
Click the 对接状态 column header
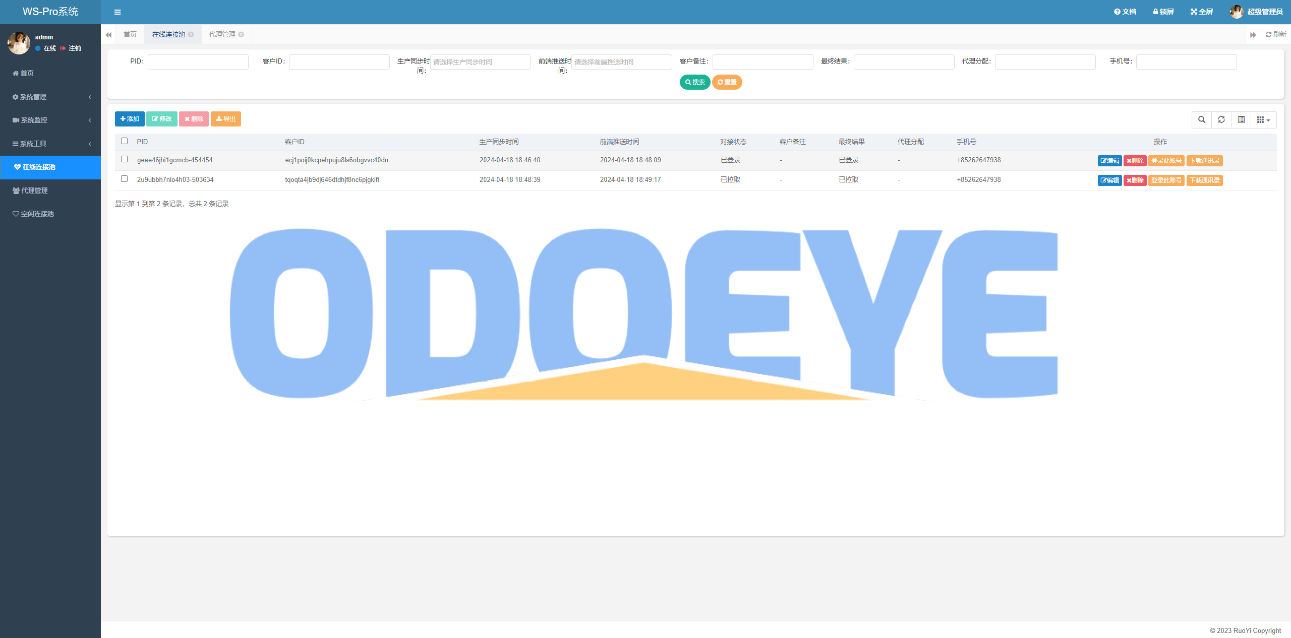pyautogui.click(x=733, y=142)
